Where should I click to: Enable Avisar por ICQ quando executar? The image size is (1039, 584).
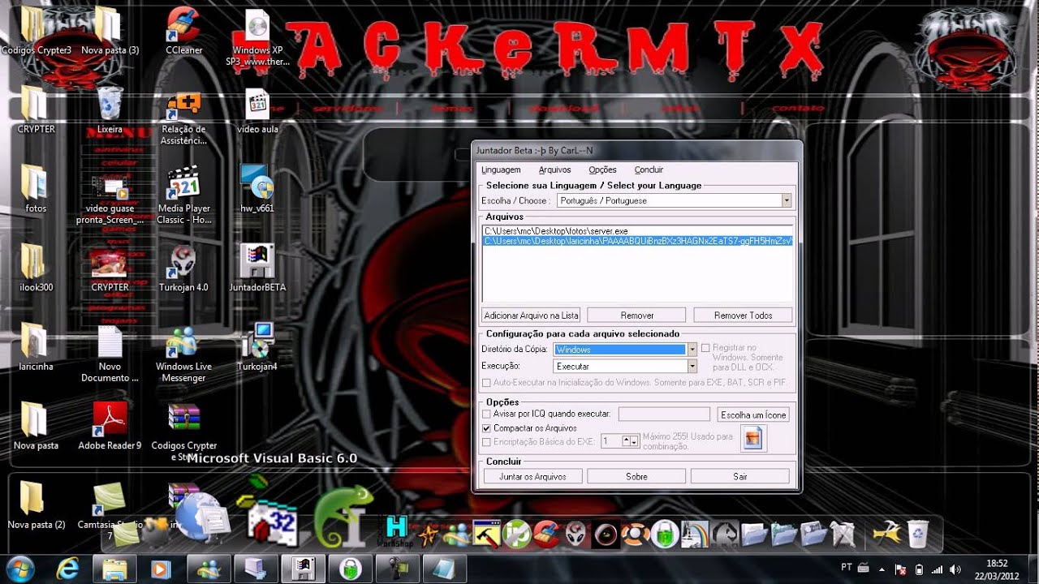486,414
